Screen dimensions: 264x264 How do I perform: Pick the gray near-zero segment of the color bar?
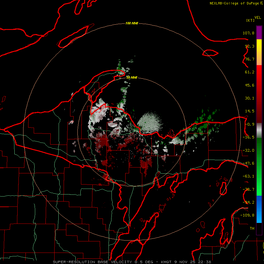coord(259,130)
